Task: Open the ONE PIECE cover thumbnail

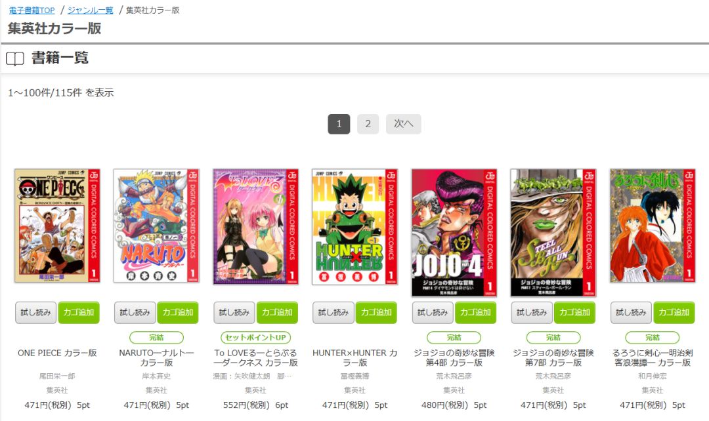Action: coord(57,226)
